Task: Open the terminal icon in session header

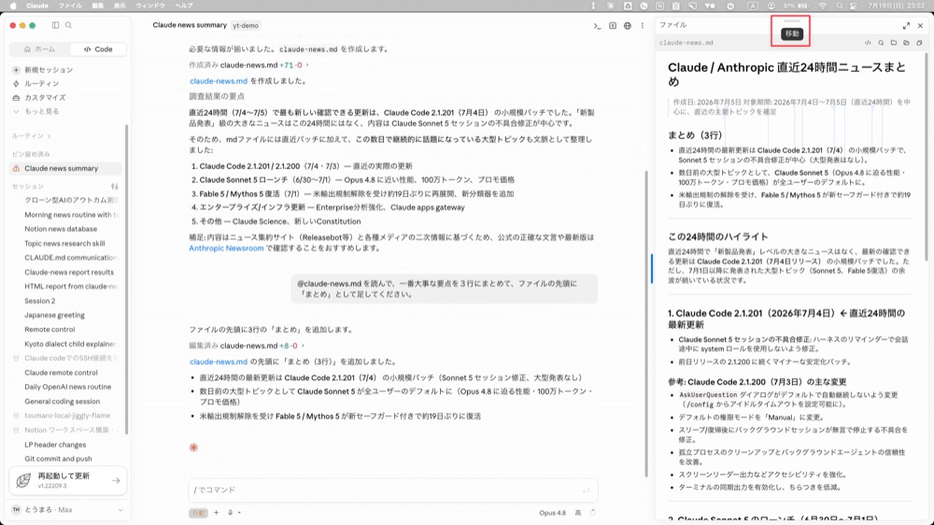Action: point(597,25)
